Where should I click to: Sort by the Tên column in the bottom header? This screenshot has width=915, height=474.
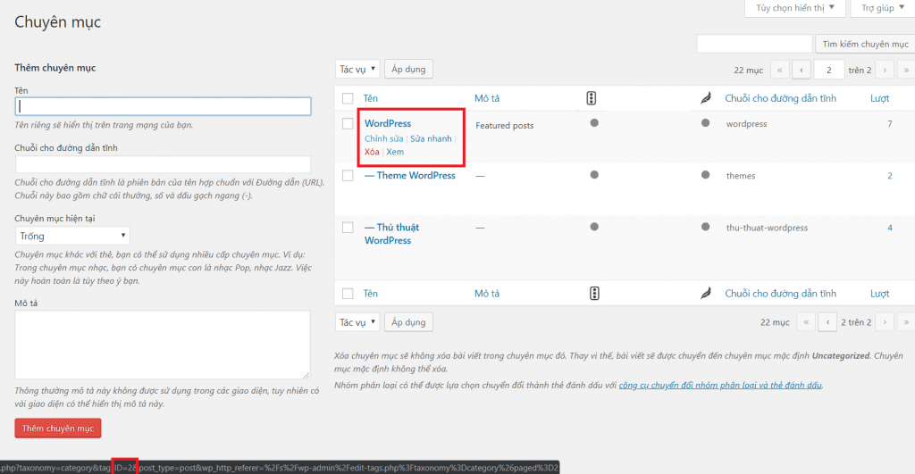pos(371,294)
